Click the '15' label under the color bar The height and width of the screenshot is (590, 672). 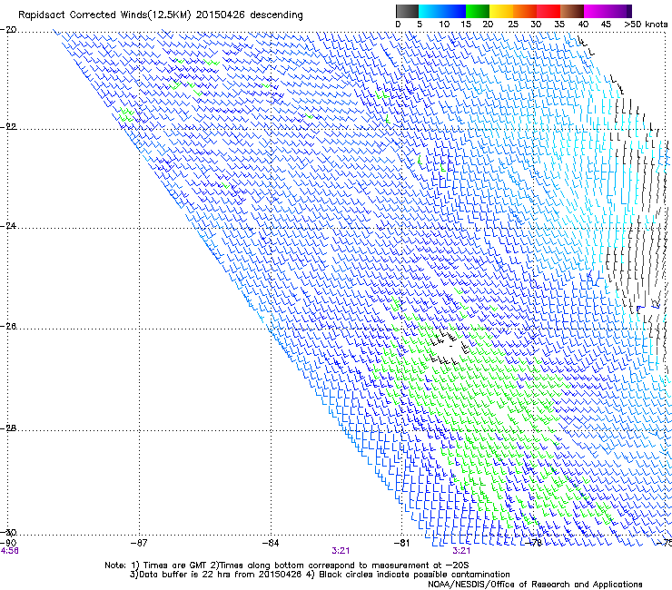466,25
